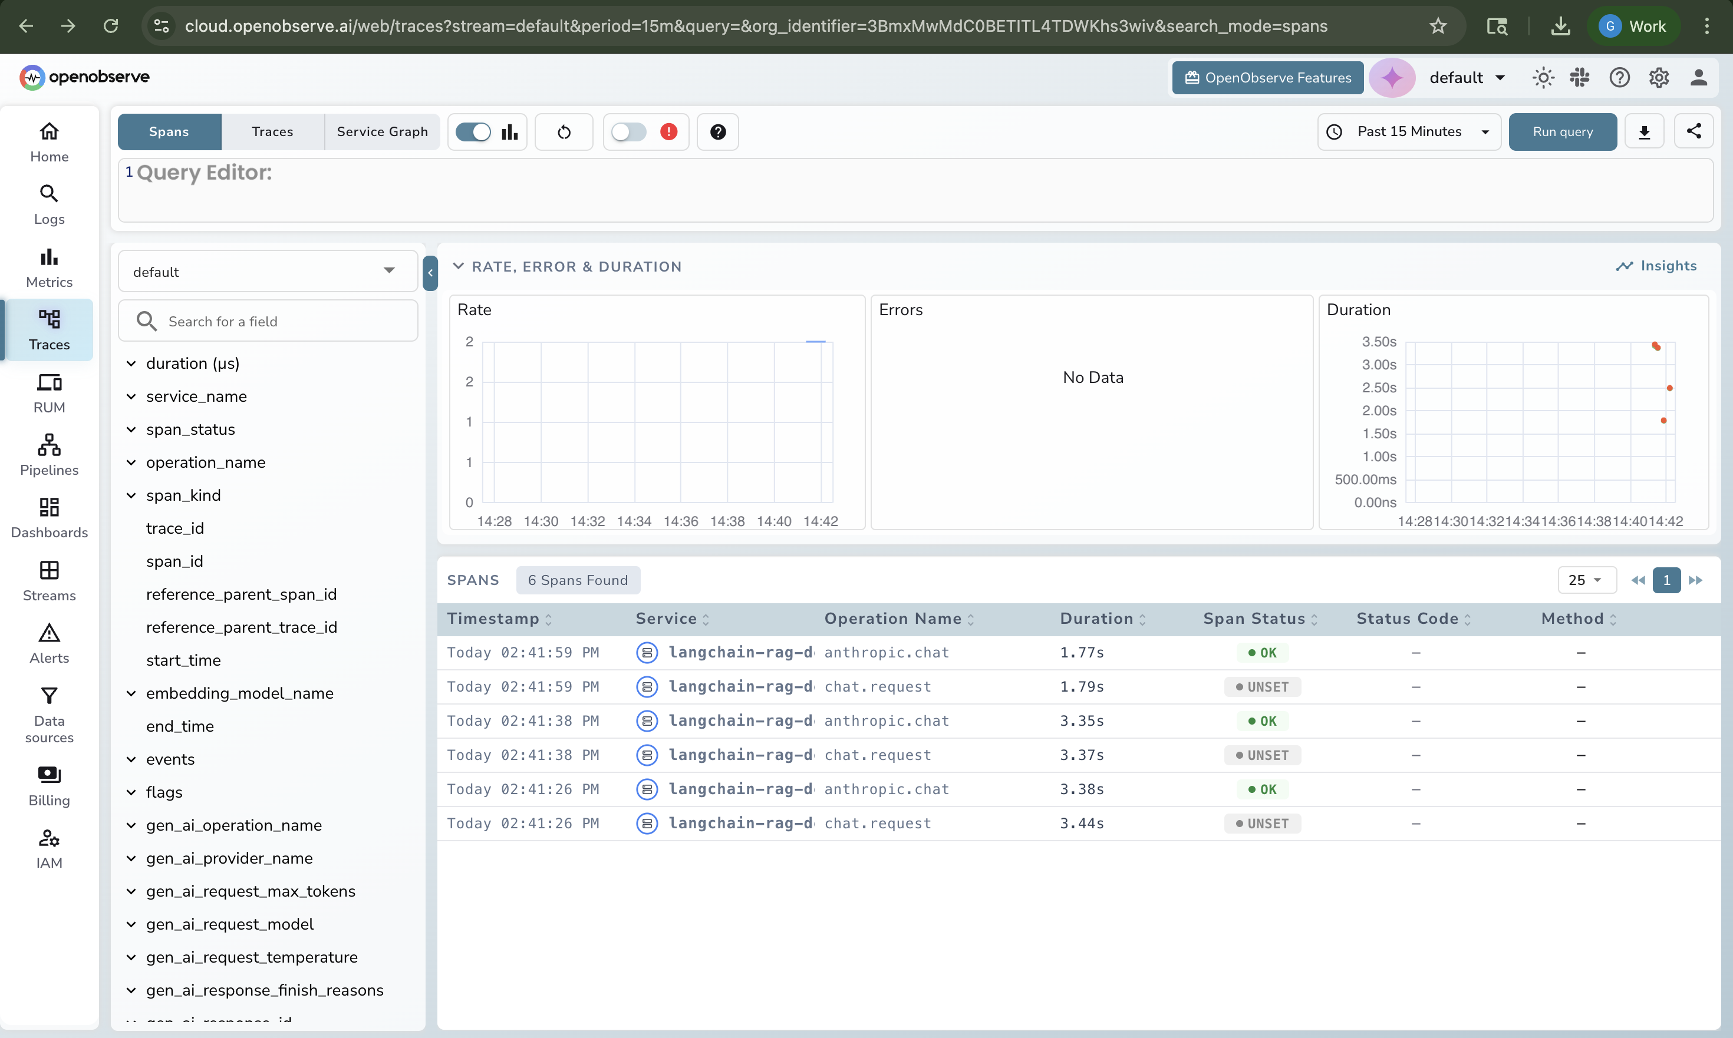Switch to light theme with the sun toggle
This screenshot has height=1038, width=1733.
point(1543,77)
